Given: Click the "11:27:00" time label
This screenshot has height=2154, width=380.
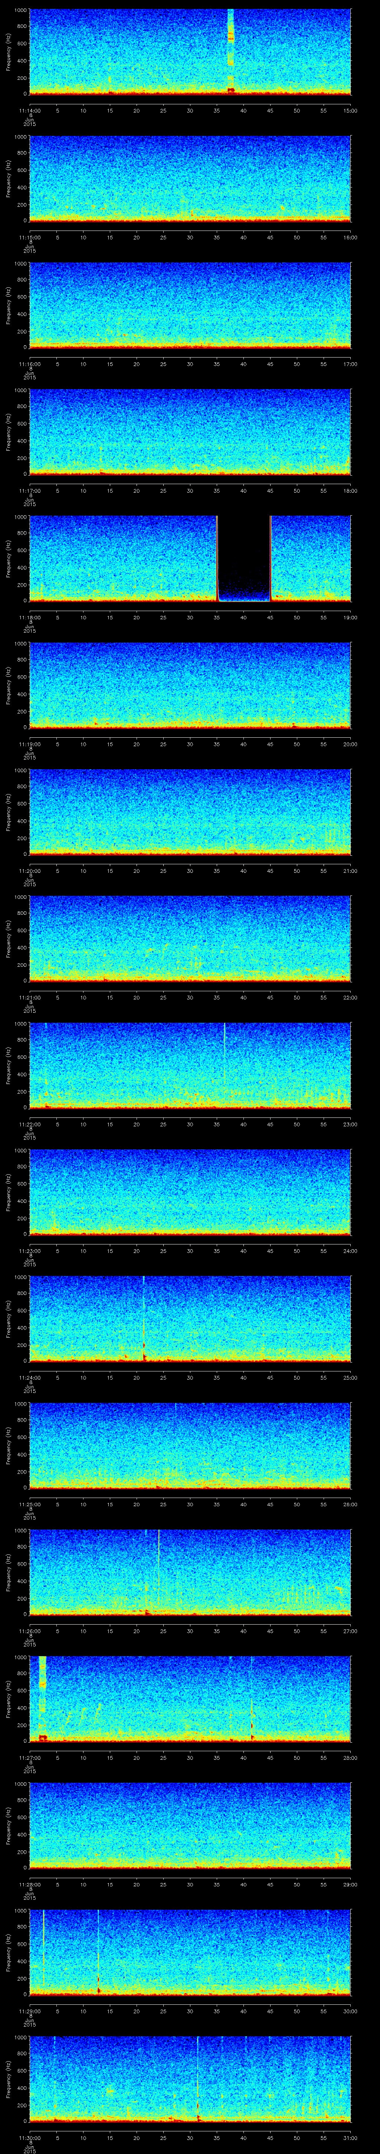Looking at the screenshot, I should tap(29, 1758).
